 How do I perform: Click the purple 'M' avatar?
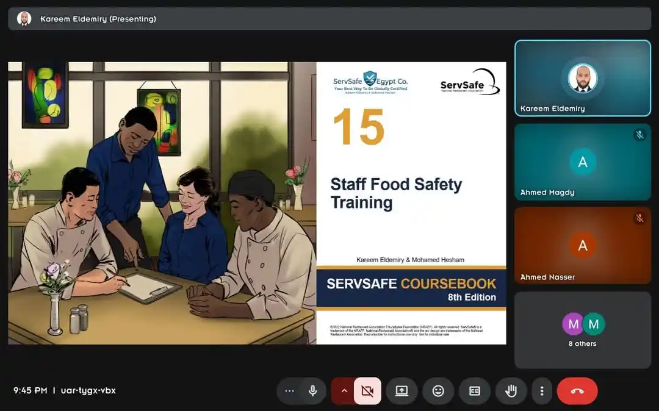click(x=573, y=324)
